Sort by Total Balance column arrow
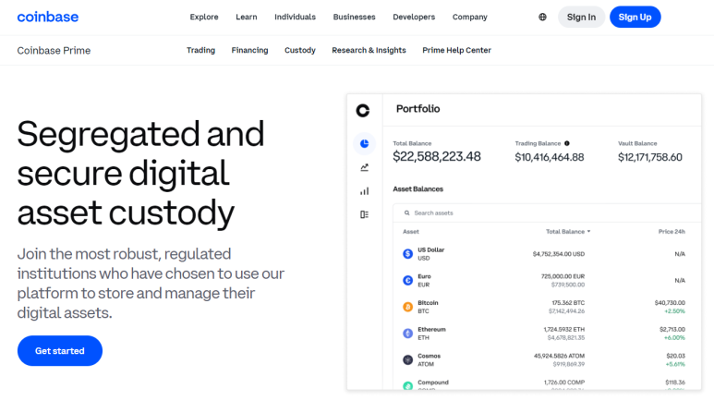714x413 pixels. pyautogui.click(x=588, y=231)
